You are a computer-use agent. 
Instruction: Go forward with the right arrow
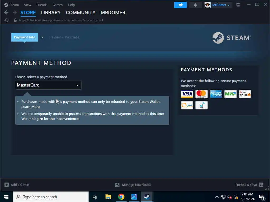click(15, 12)
